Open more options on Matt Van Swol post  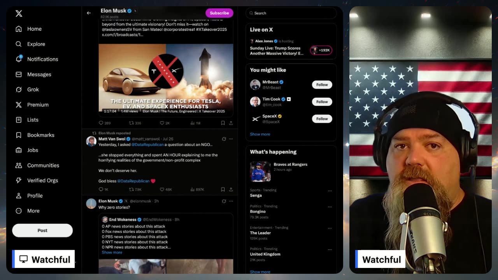[231, 139]
